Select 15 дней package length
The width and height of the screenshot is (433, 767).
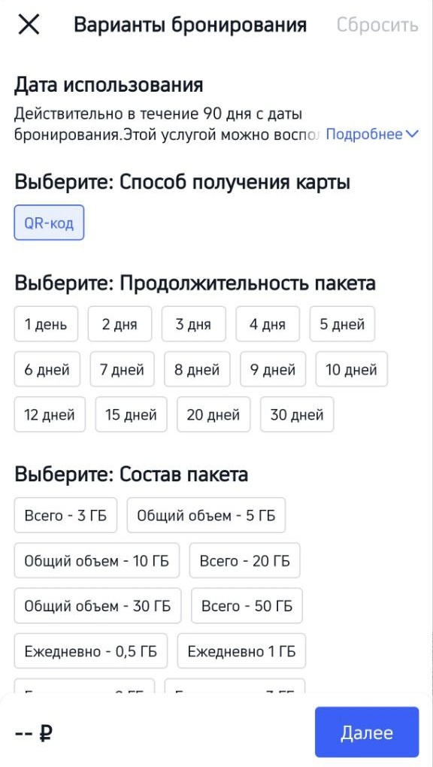point(131,414)
